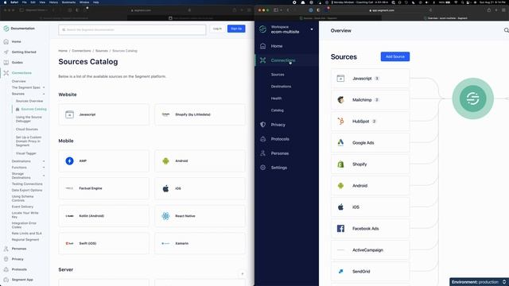This screenshot has height=286, width=509.
Task: Click the Javascript source icon in Overview
Action: point(340,78)
